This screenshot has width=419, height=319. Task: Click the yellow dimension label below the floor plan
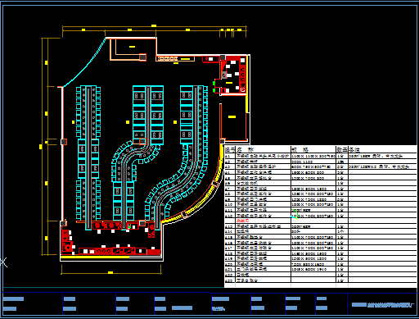coord(110,272)
